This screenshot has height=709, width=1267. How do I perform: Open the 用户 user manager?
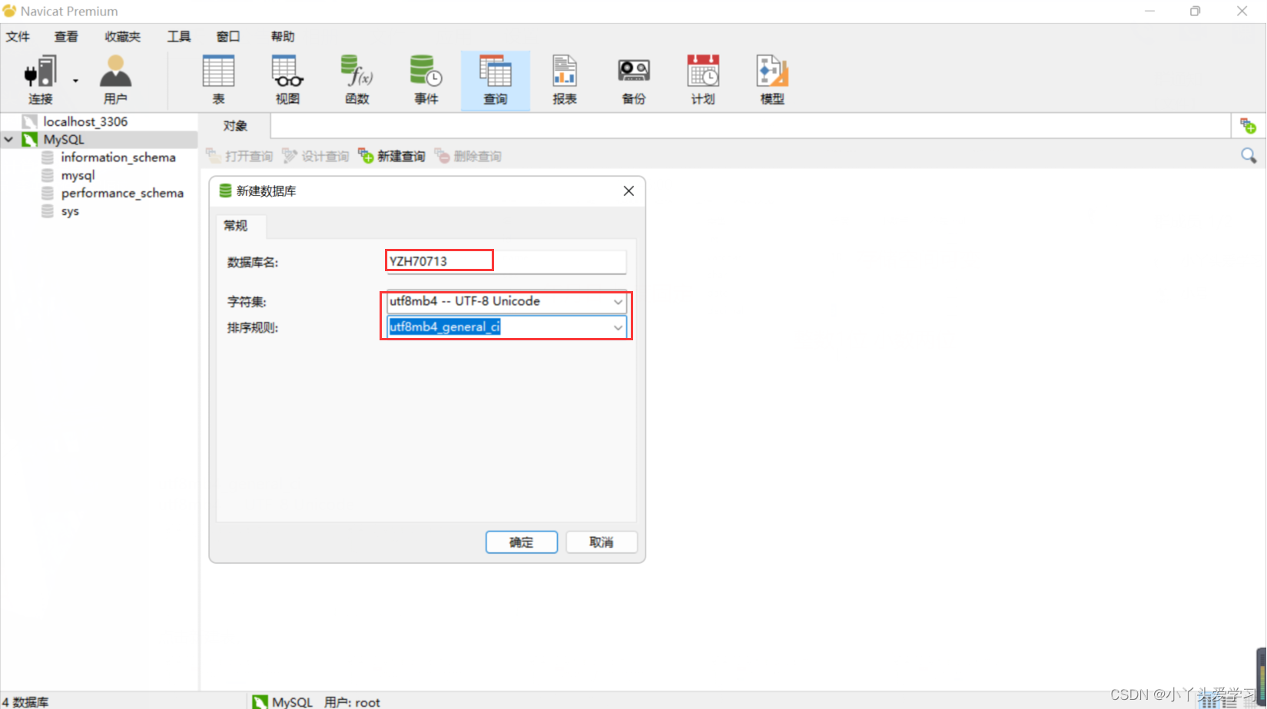pyautogui.click(x=115, y=80)
